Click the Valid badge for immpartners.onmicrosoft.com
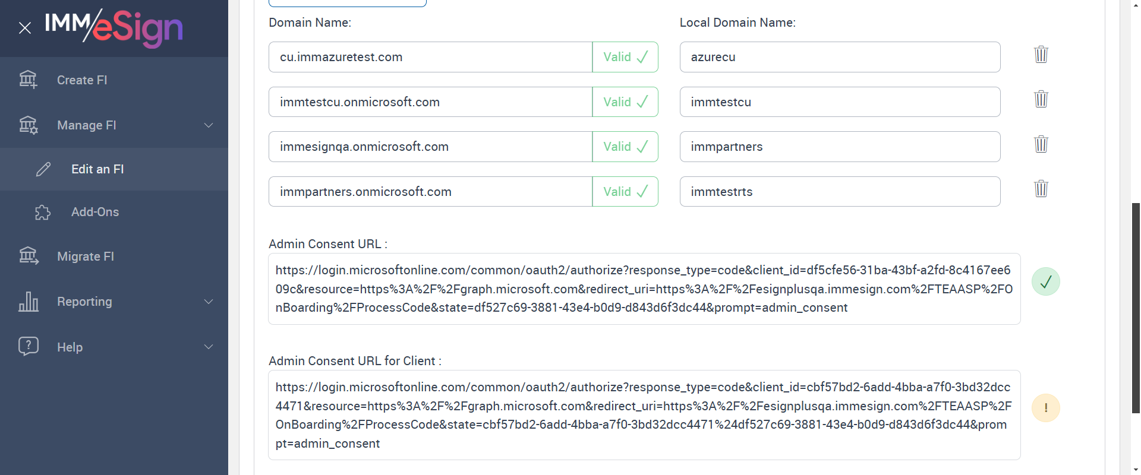 [625, 192]
